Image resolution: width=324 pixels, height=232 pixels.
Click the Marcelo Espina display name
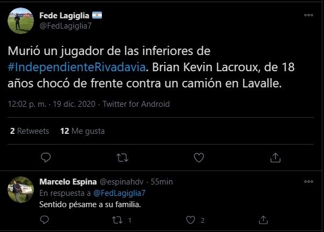click(67, 181)
